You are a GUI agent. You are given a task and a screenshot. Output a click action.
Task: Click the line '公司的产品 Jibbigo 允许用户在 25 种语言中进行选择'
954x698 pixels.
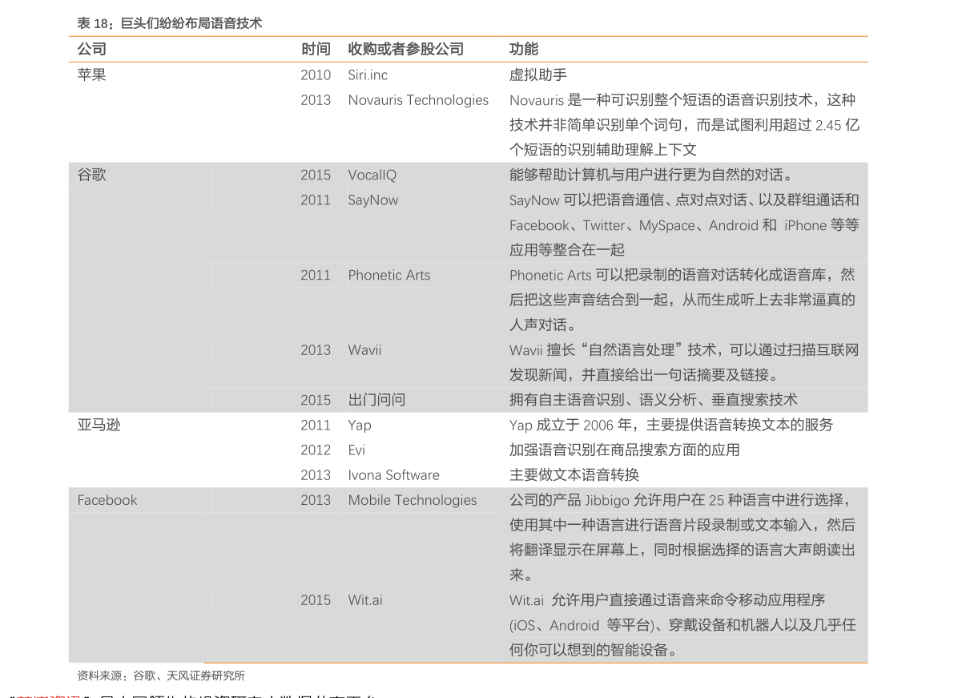tap(676, 500)
